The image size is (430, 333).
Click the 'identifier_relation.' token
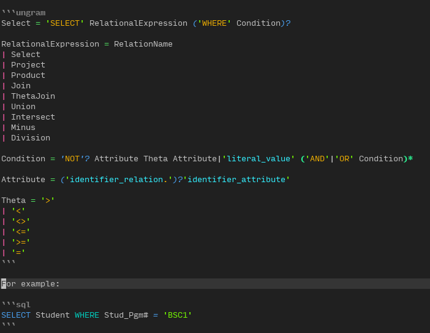tap(119, 180)
